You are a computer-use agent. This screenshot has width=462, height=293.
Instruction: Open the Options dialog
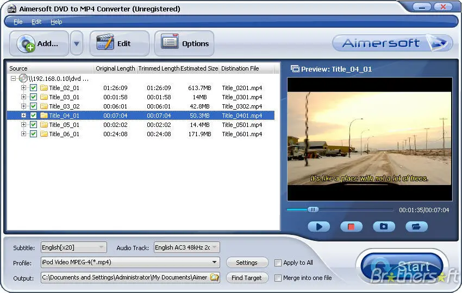pyautogui.click(x=184, y=43)
